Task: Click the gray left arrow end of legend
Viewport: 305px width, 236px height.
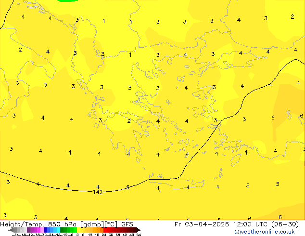Action: 11,230
